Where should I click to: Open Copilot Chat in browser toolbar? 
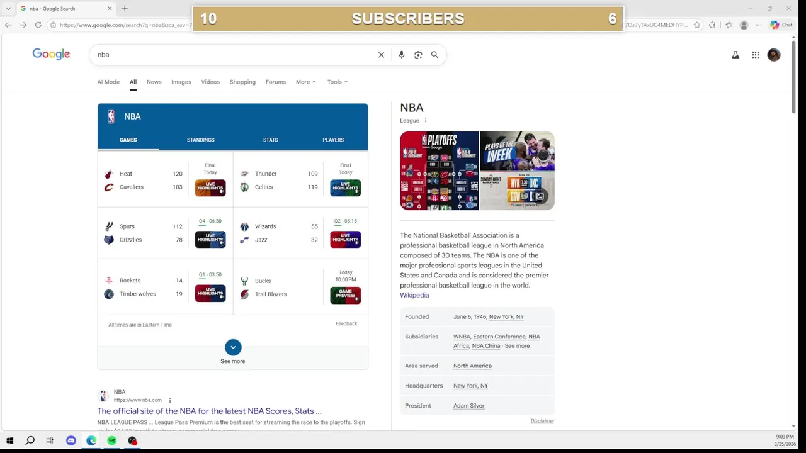[x=781, y=25]
